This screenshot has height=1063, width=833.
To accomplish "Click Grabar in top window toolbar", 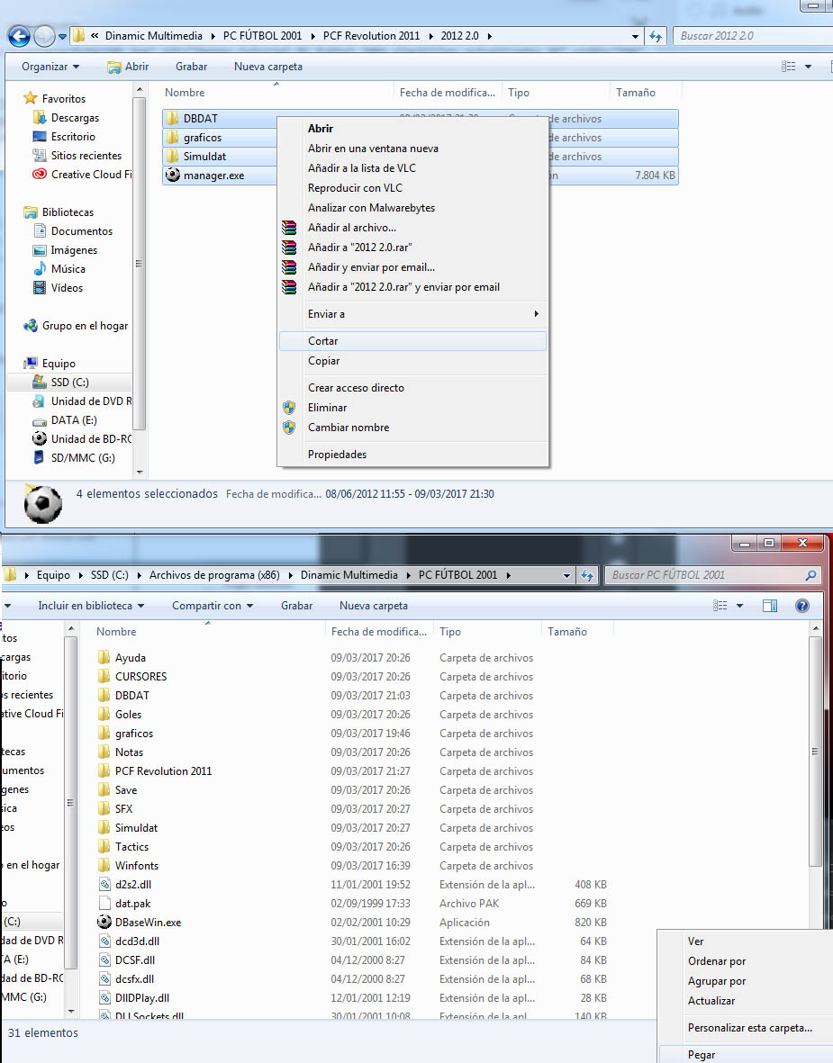I will click(191, 67).
